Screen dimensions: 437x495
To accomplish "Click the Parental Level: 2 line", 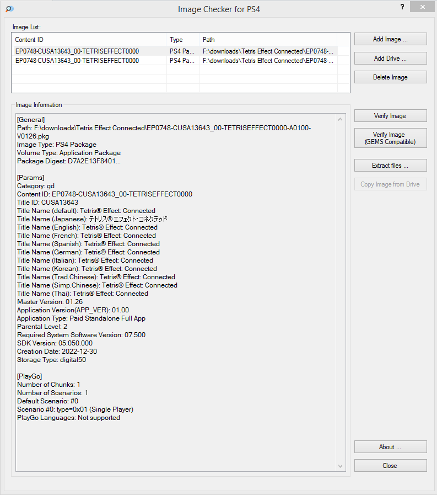I will [42, 327].
